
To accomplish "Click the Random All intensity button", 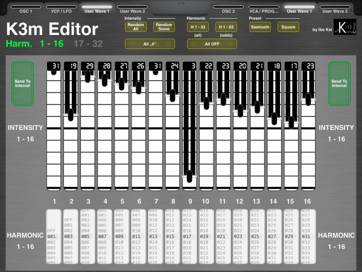I will click(136, 27).
